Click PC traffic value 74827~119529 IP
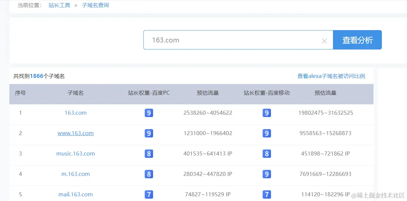 pos(208,194)
